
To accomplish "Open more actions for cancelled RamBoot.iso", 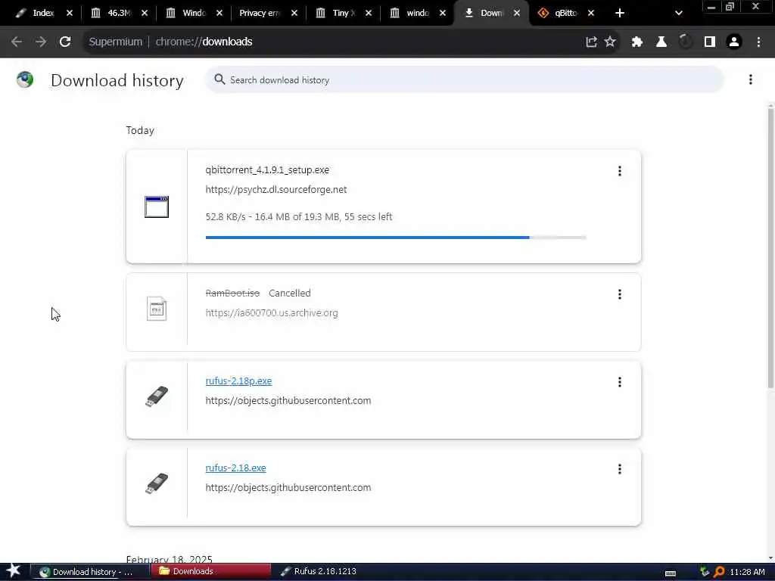I will (x=619, y=294).
